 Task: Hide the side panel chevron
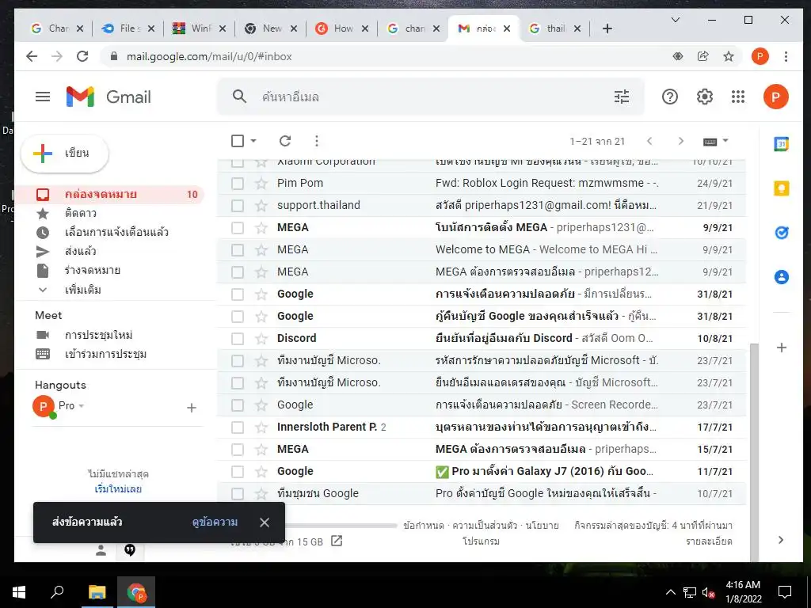[781, 540]
